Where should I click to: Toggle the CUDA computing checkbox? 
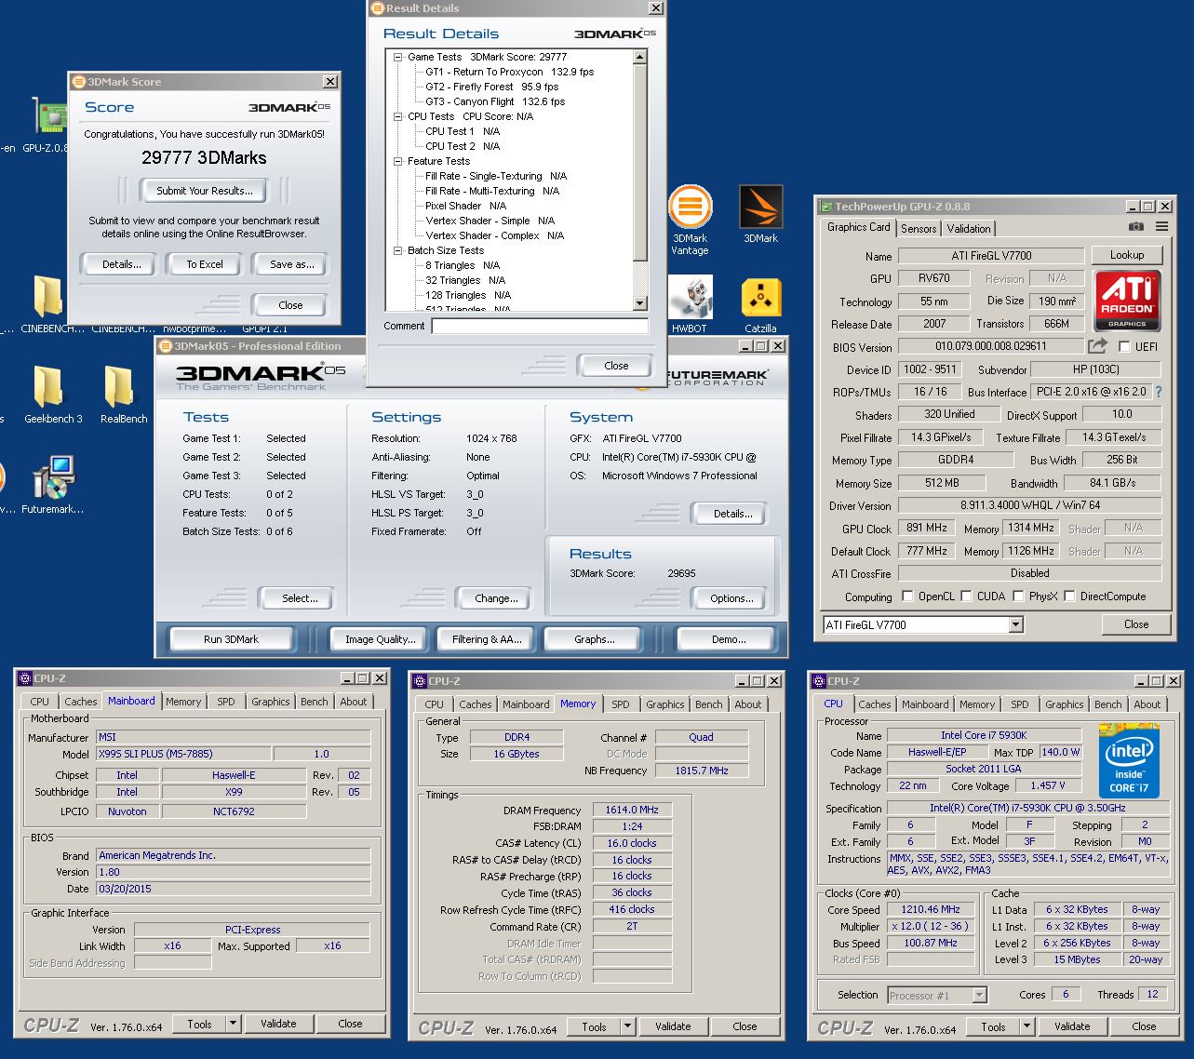click(967, 597)
